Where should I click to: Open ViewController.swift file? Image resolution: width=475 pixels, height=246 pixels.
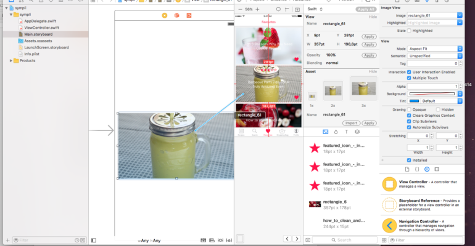[x=39, y=28]
